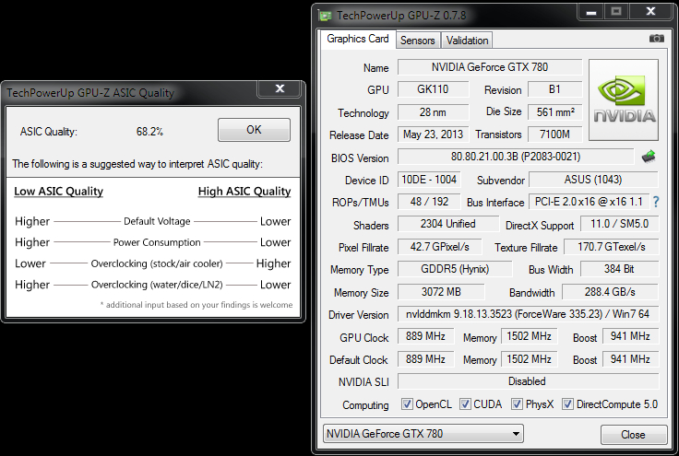679x456 pixels.
Task: Click the Low ASIC Quality heading
Action: 58,191
